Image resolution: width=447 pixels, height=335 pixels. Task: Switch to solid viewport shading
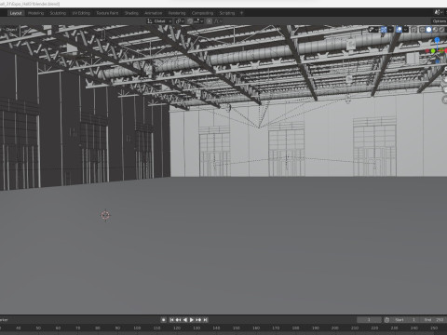(x=428, y=30)
